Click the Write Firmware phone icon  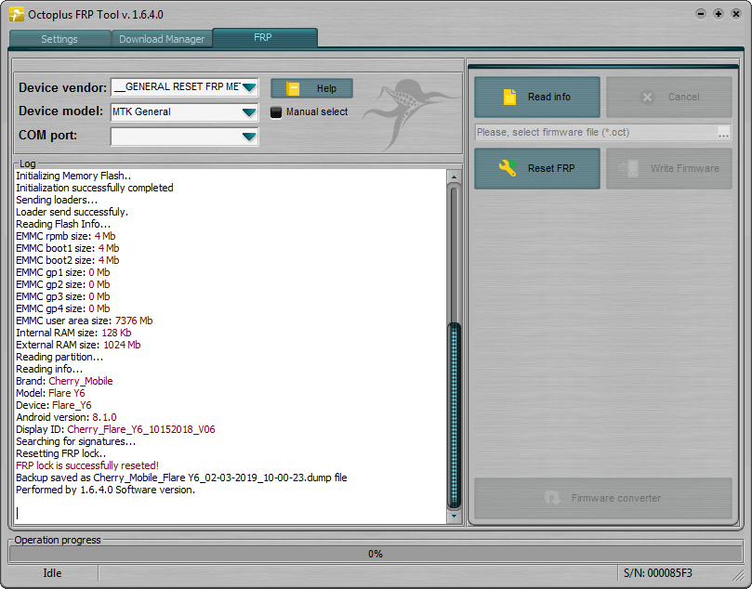(628, 168)
